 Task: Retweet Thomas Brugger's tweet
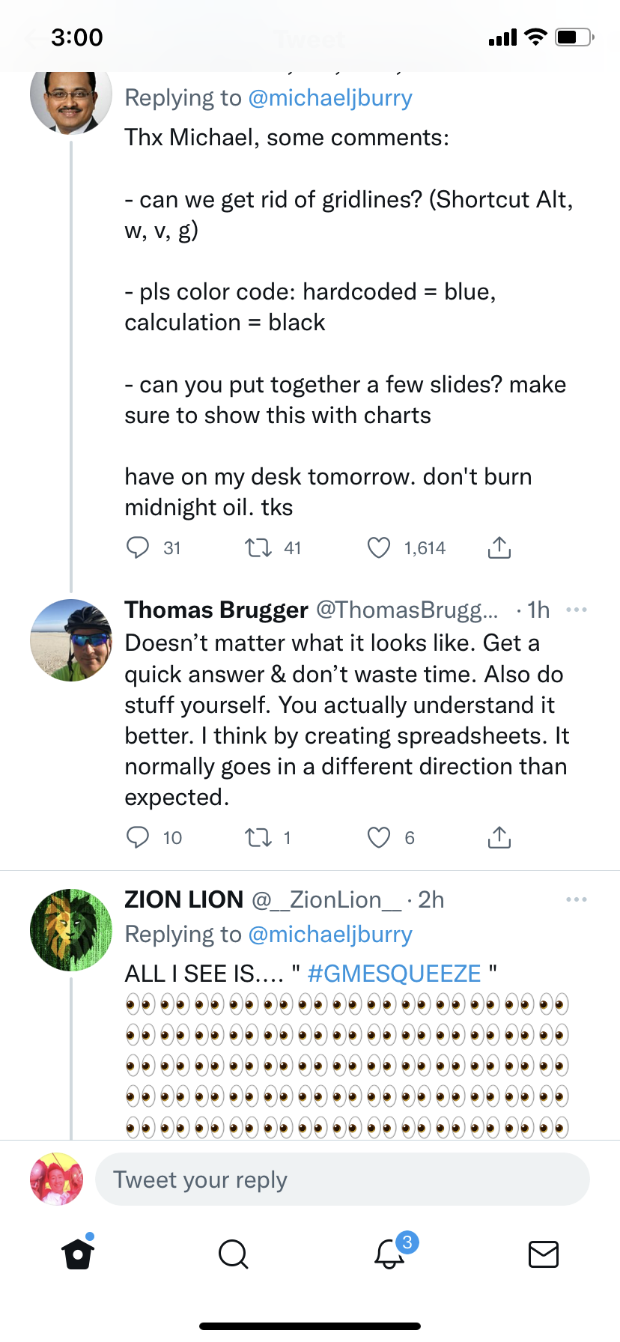click(258, 837)
